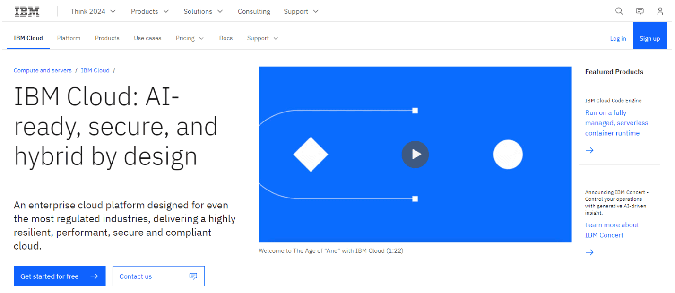Viewport: 675px width, 293px height.
Task: Open the Consulting menu item
Action: 254,11
